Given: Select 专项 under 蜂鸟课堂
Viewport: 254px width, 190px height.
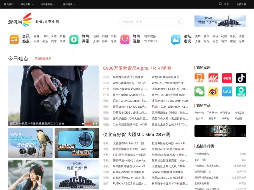Looking at the screenshot, I should (114, 41).
